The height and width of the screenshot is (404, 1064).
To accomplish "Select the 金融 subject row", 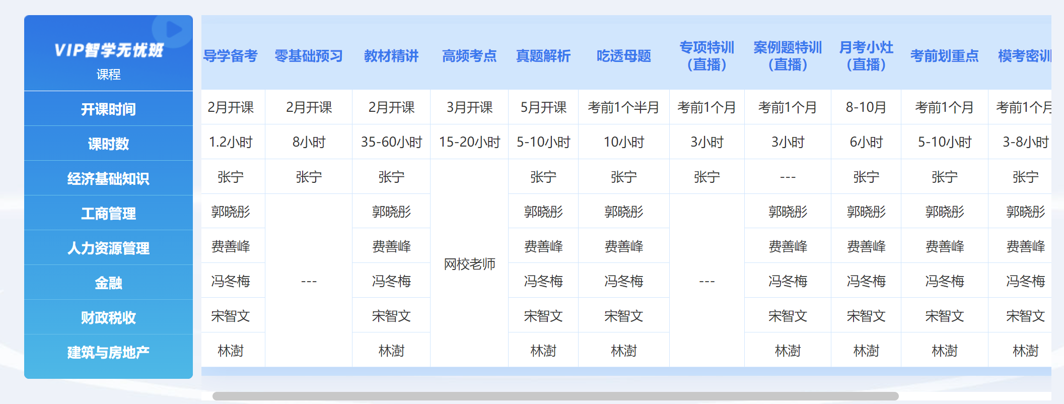I will (108, 283).
